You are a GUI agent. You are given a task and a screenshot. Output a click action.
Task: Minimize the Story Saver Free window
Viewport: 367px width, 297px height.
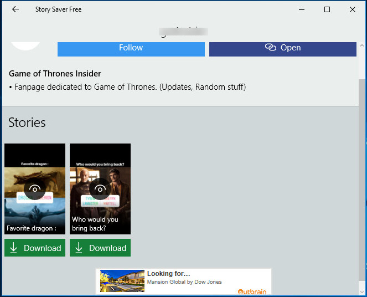302,9
